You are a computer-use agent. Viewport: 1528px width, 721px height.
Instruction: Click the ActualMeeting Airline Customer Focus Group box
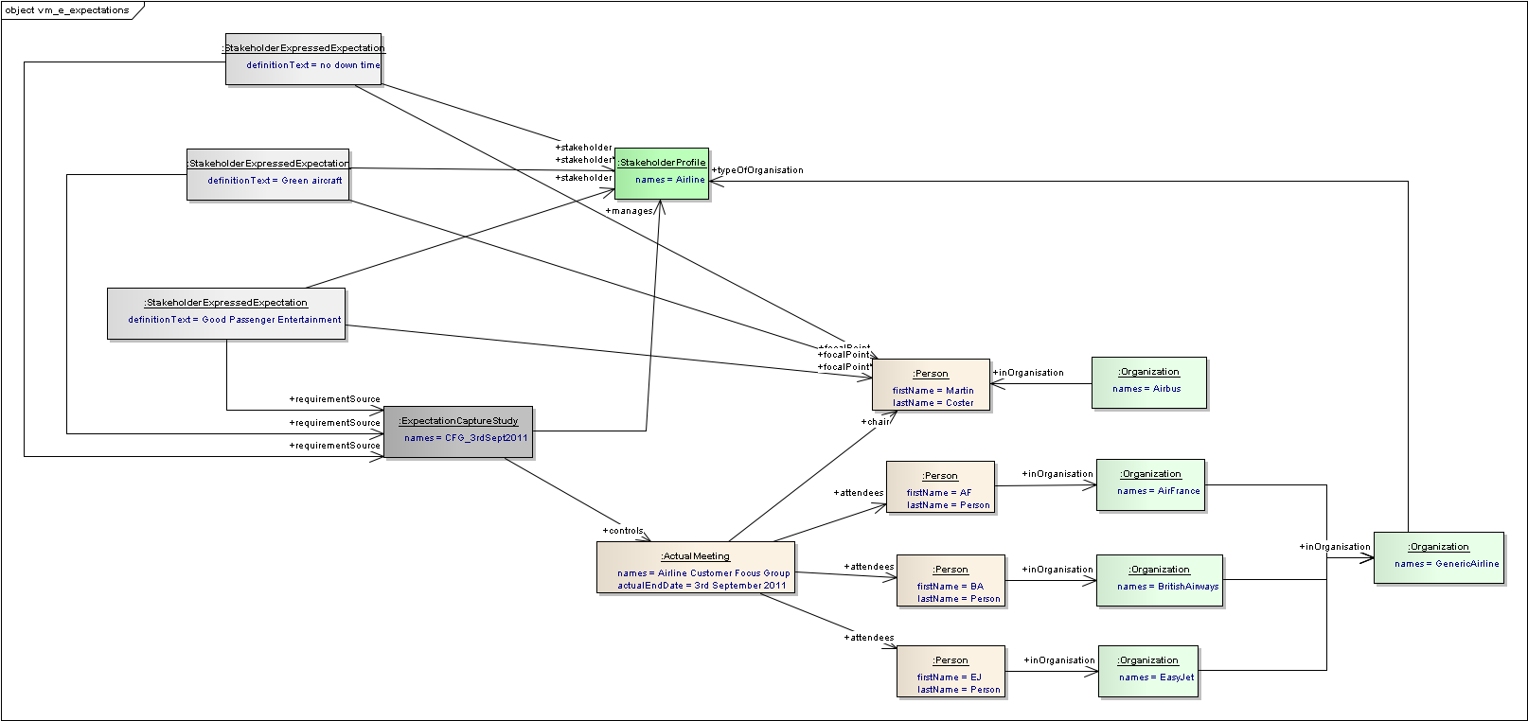click(695, 568)
